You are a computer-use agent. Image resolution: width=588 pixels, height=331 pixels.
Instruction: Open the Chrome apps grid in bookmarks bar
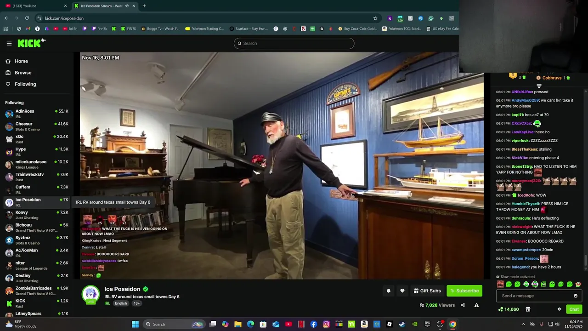6,29
